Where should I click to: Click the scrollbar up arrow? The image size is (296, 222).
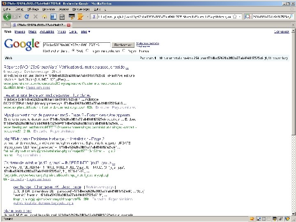(x=293, y=30)
